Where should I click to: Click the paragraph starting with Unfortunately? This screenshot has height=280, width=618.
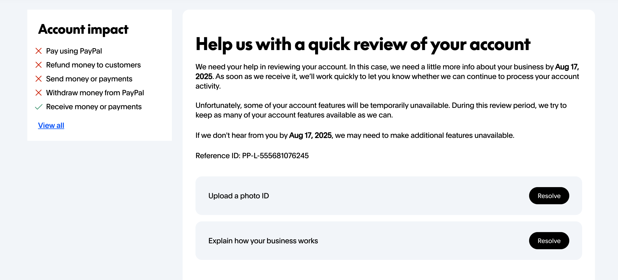(x=381, y=110)
